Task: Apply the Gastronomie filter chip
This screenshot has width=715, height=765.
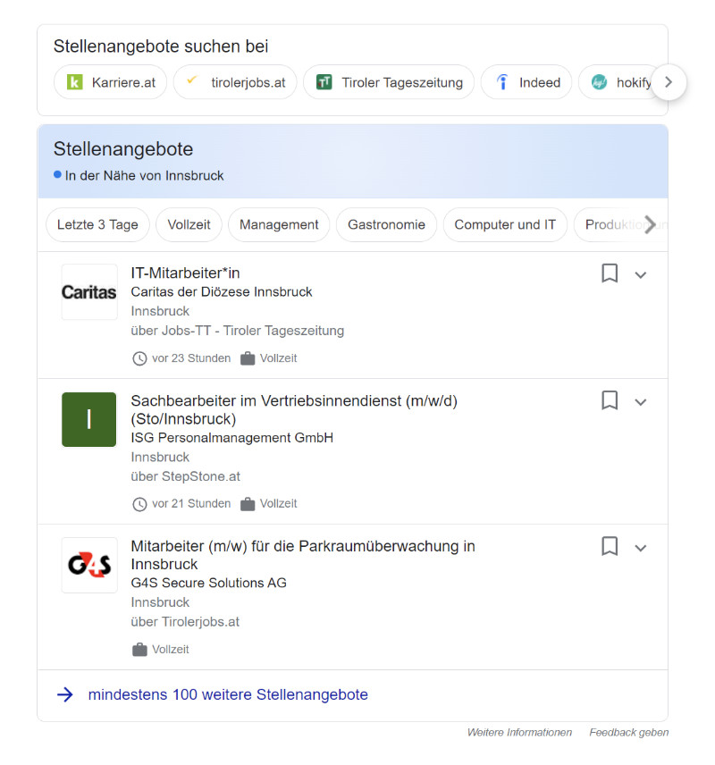Action: click(x=386, y=224)
